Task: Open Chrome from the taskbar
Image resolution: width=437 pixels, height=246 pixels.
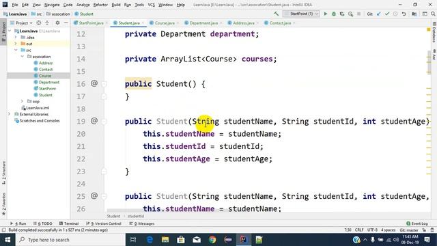Action: point(212,240)
